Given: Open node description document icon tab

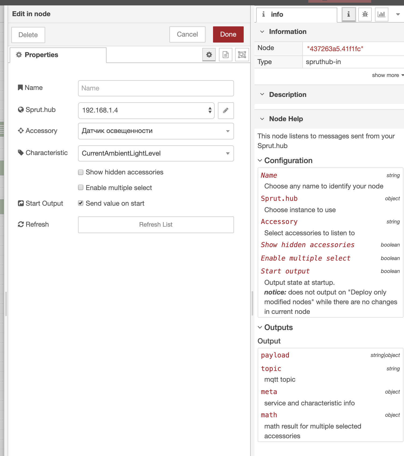Looking at the screenshot, I should pos(226,55).
